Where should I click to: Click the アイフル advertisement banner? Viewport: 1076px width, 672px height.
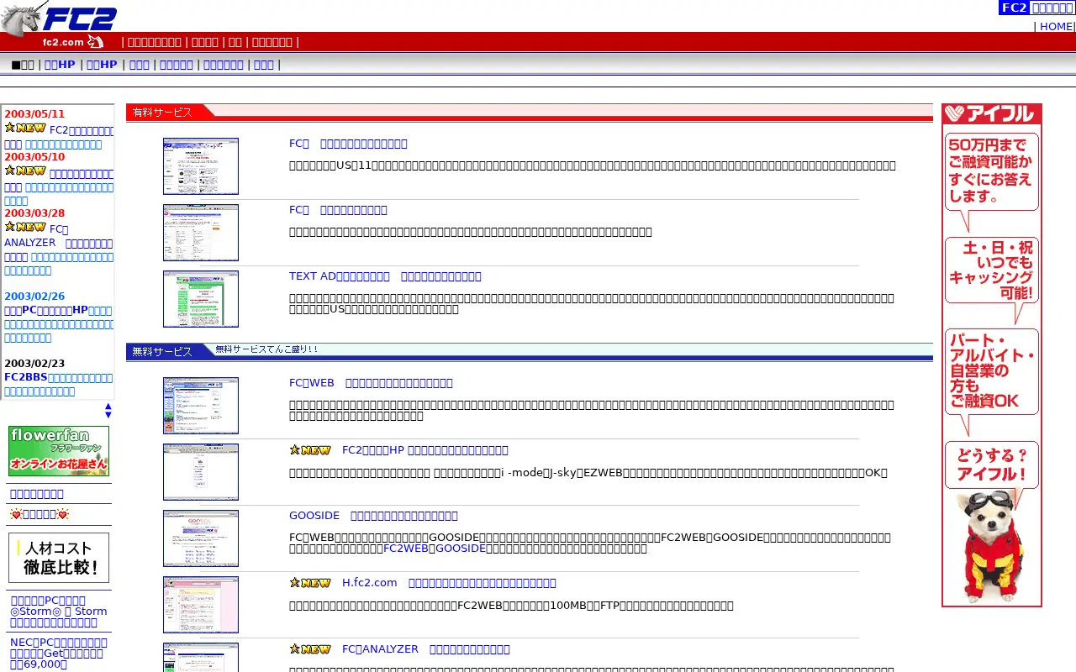pyautogui.click(x=992, y=355)
